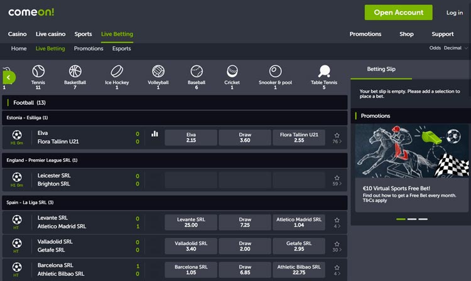This screenshot has width=471, height=281.
Task: Select third promotion carousel indicator
Action: click(x=423, y=220)
